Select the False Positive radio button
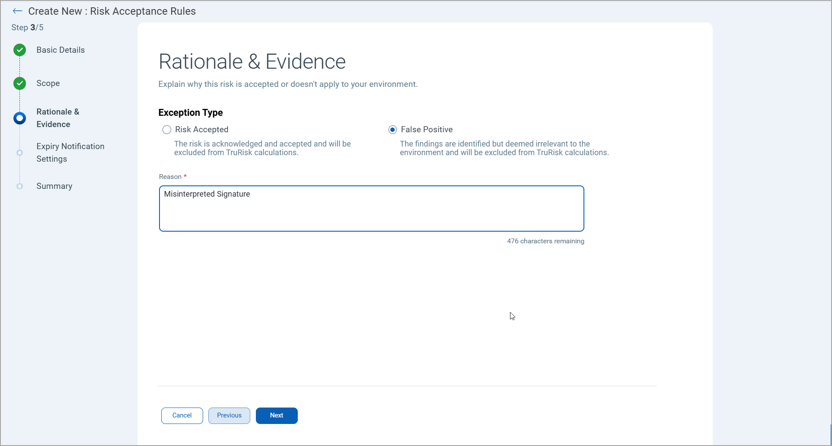 click(392, 130)
